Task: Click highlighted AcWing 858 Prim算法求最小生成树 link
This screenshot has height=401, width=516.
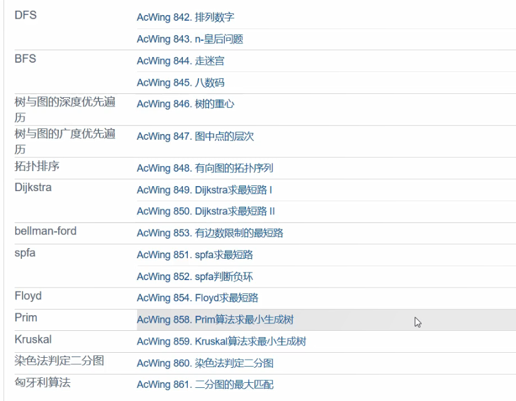Action: tap(215, 320)
